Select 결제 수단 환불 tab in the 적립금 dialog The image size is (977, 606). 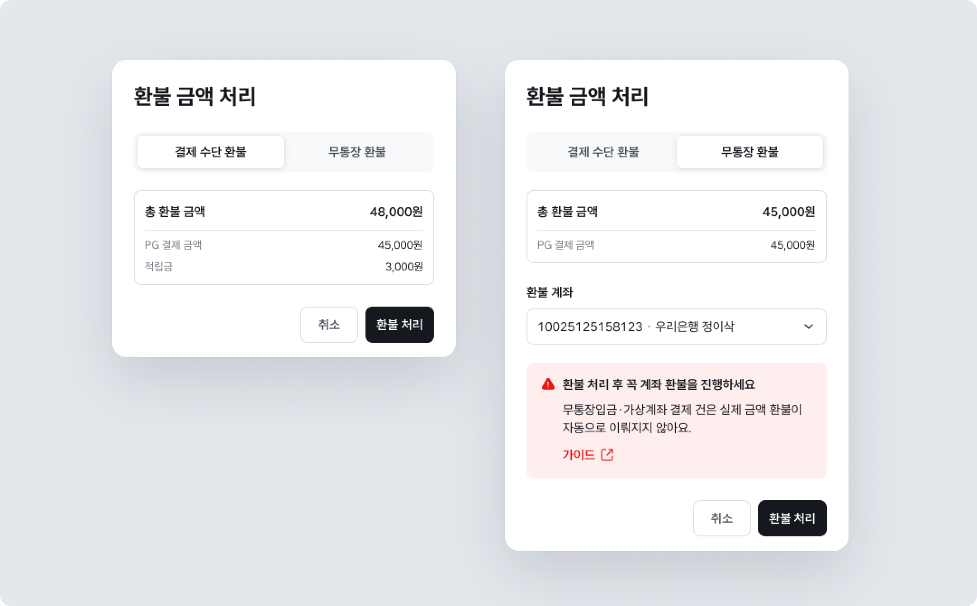(x=211, y=152)
